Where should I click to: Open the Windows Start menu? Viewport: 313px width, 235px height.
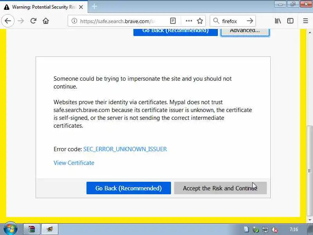11,229
